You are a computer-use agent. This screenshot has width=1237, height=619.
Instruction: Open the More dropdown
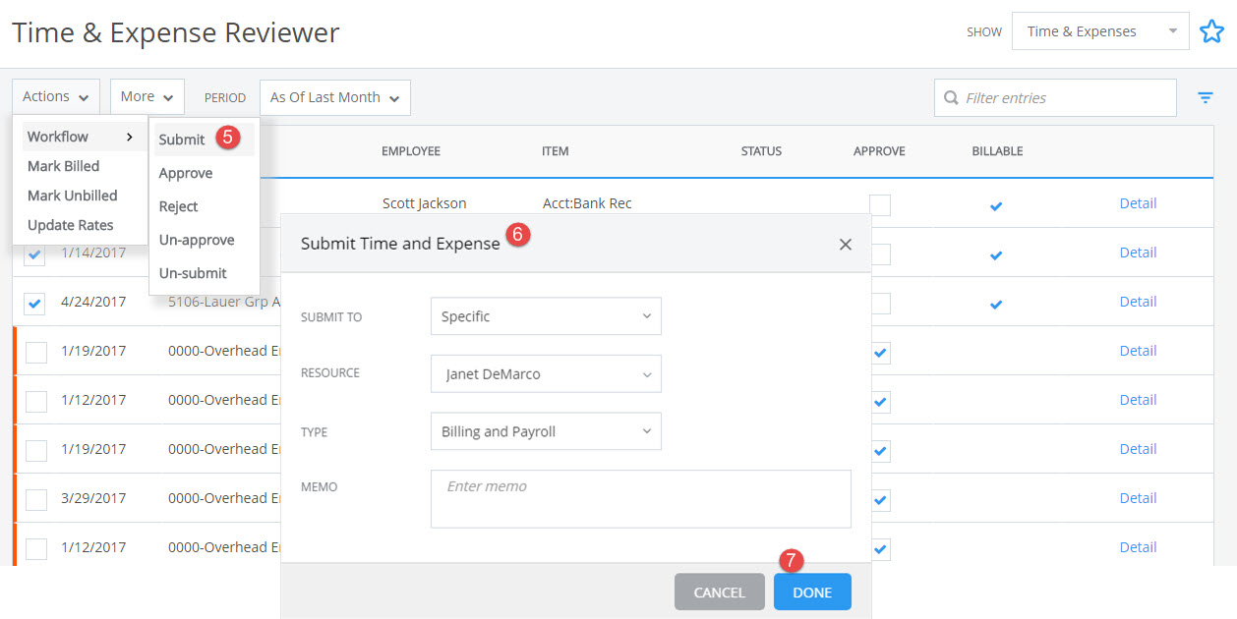click(147, 97)
